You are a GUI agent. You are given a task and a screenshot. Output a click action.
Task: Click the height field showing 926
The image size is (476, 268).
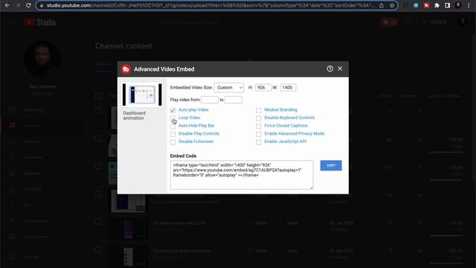(263, 88)
